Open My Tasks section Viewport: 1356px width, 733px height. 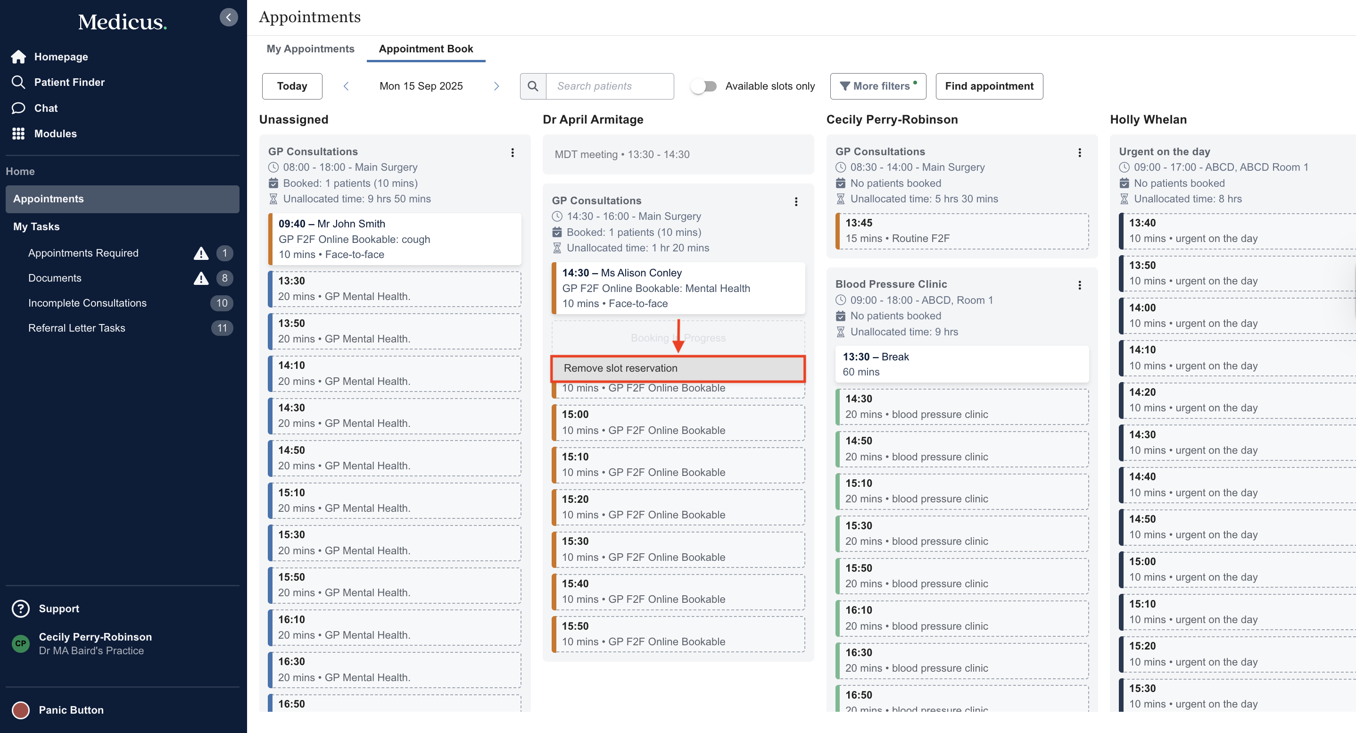coord(36,226)
